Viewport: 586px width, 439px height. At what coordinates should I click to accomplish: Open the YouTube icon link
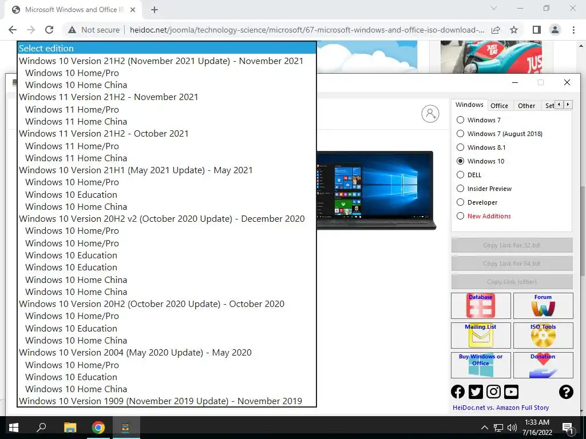[x=511, y=392]
